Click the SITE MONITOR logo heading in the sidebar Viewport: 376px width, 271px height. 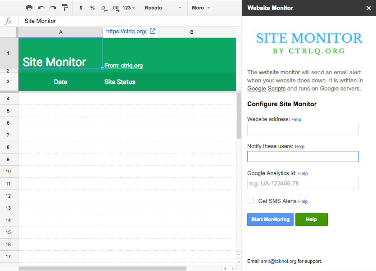tap(309, 38)
